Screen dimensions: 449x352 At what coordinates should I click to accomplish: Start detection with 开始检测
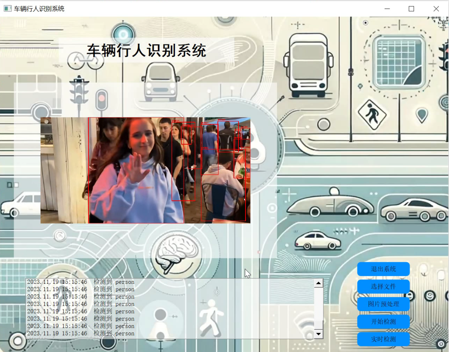coord(383,321)
